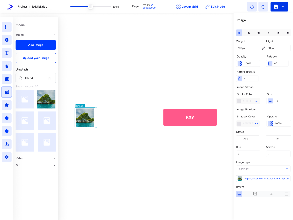
Task: Select the second Box fit contain option
Action: point(255,193)
